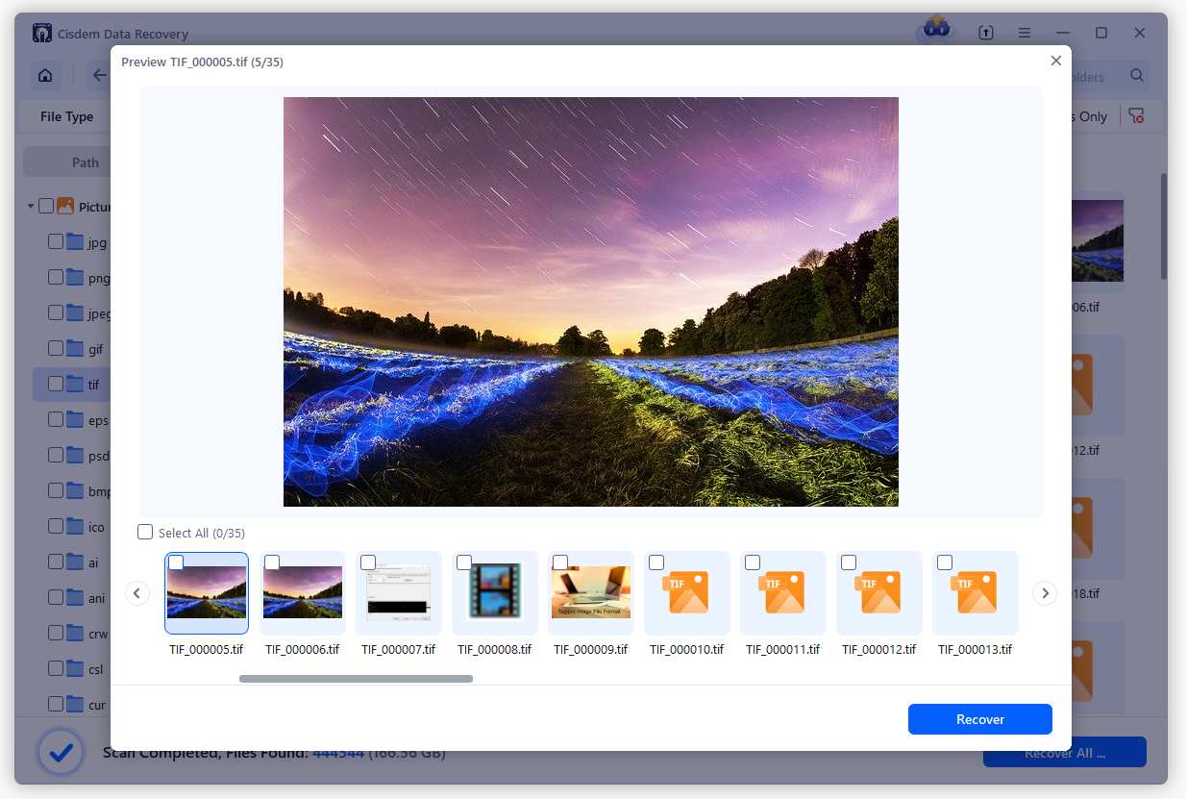Click the horizontal thumbnail scrollbar
Screen dimensions: 1187x799
[356, 679]
